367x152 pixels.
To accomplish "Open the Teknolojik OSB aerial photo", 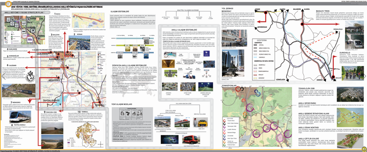I will point(350,94).
